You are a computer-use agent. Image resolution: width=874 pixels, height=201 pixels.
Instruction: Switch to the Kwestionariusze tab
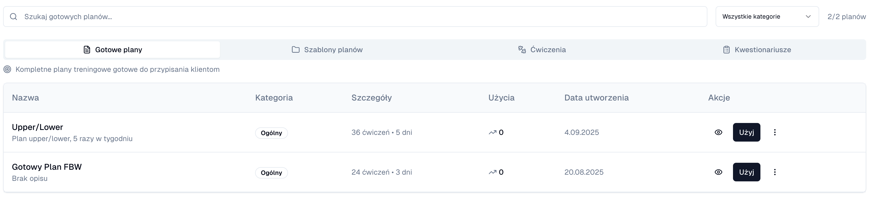(x=757, y=50)
